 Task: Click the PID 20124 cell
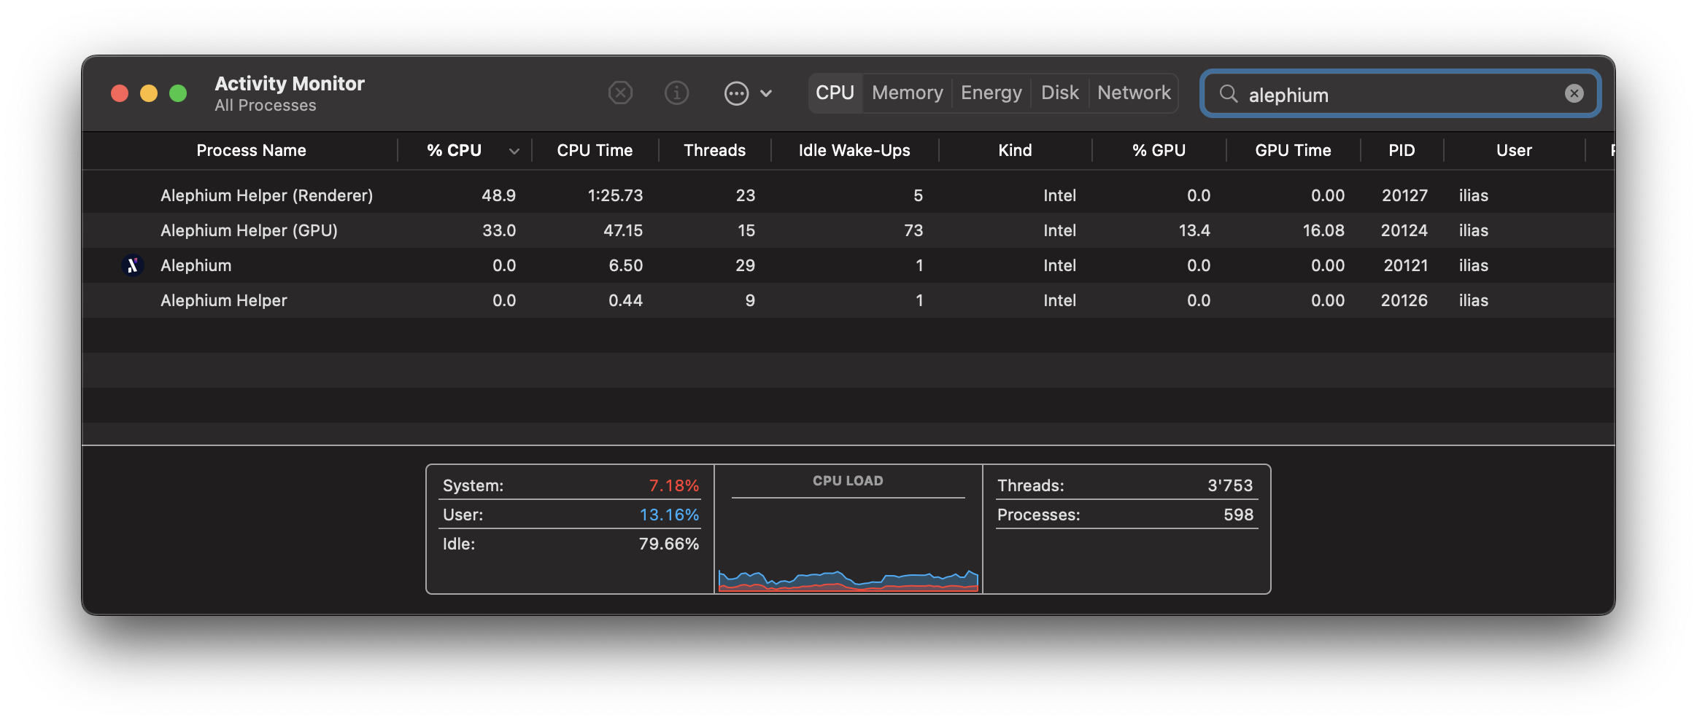[1404, 230]
